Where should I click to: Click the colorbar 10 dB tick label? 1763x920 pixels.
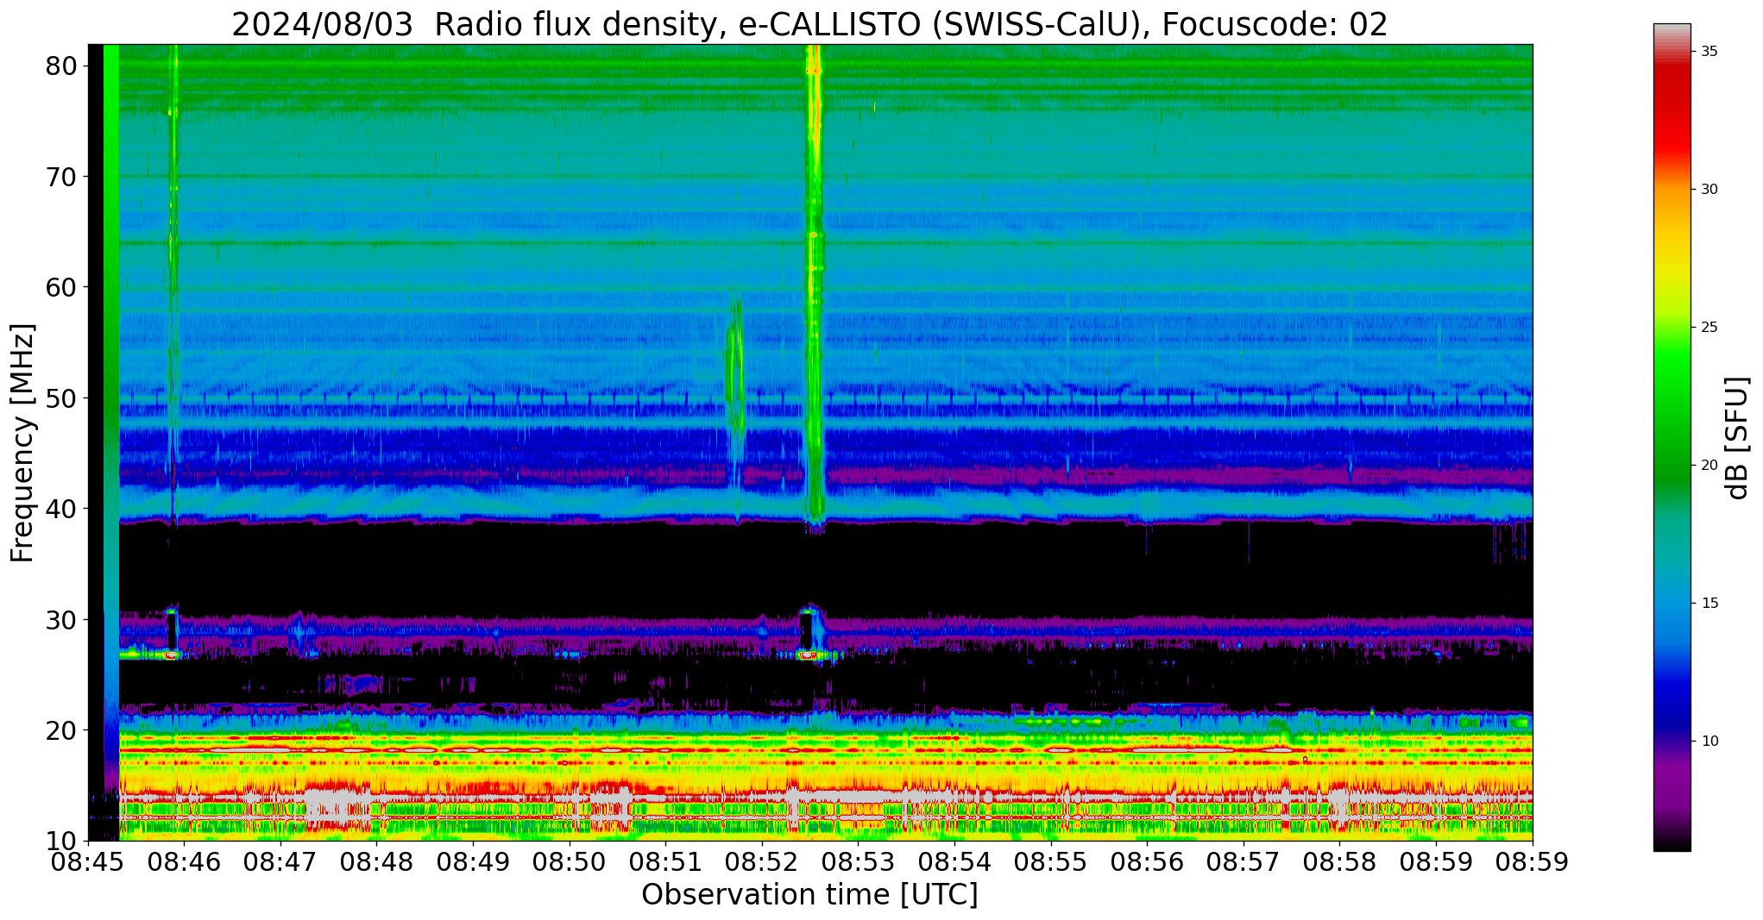(1709, 742)
